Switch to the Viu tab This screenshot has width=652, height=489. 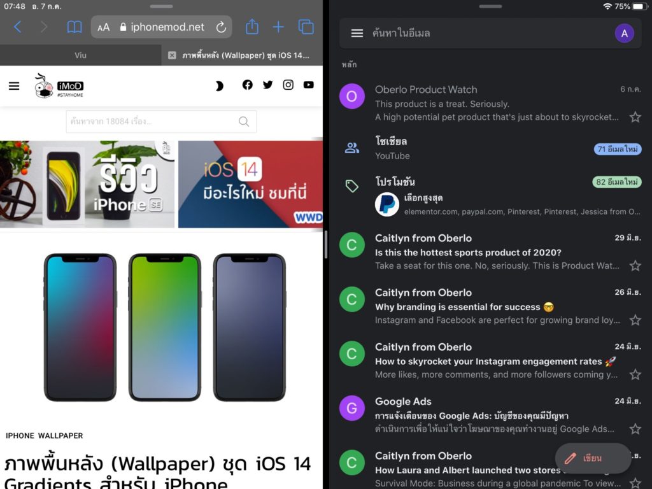pyautogui.click(x=80, y=55)
